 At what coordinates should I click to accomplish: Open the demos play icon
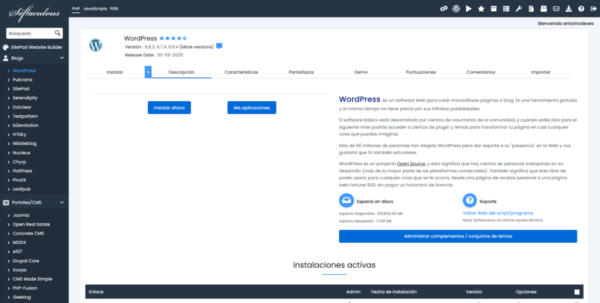pos(469,9)
